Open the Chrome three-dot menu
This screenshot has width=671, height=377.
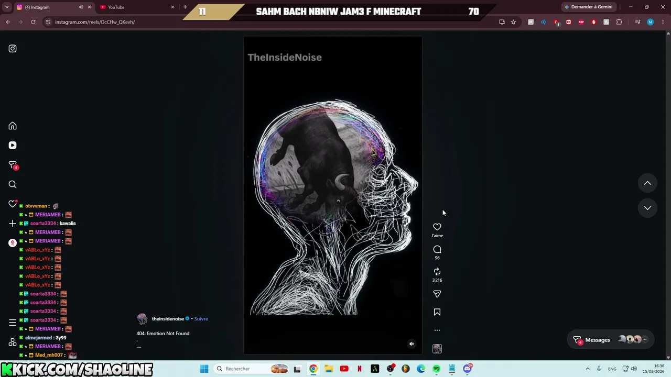663,22
